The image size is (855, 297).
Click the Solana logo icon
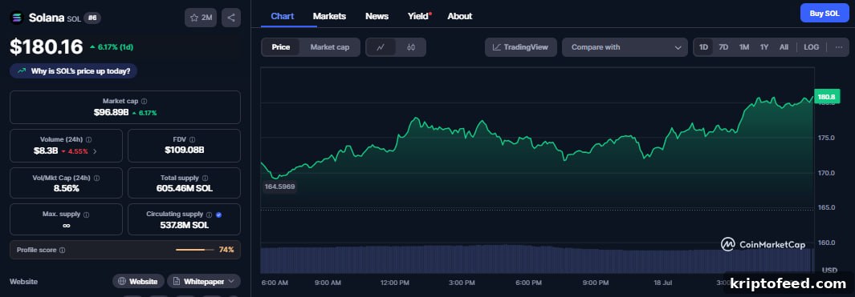pos(17,18)
